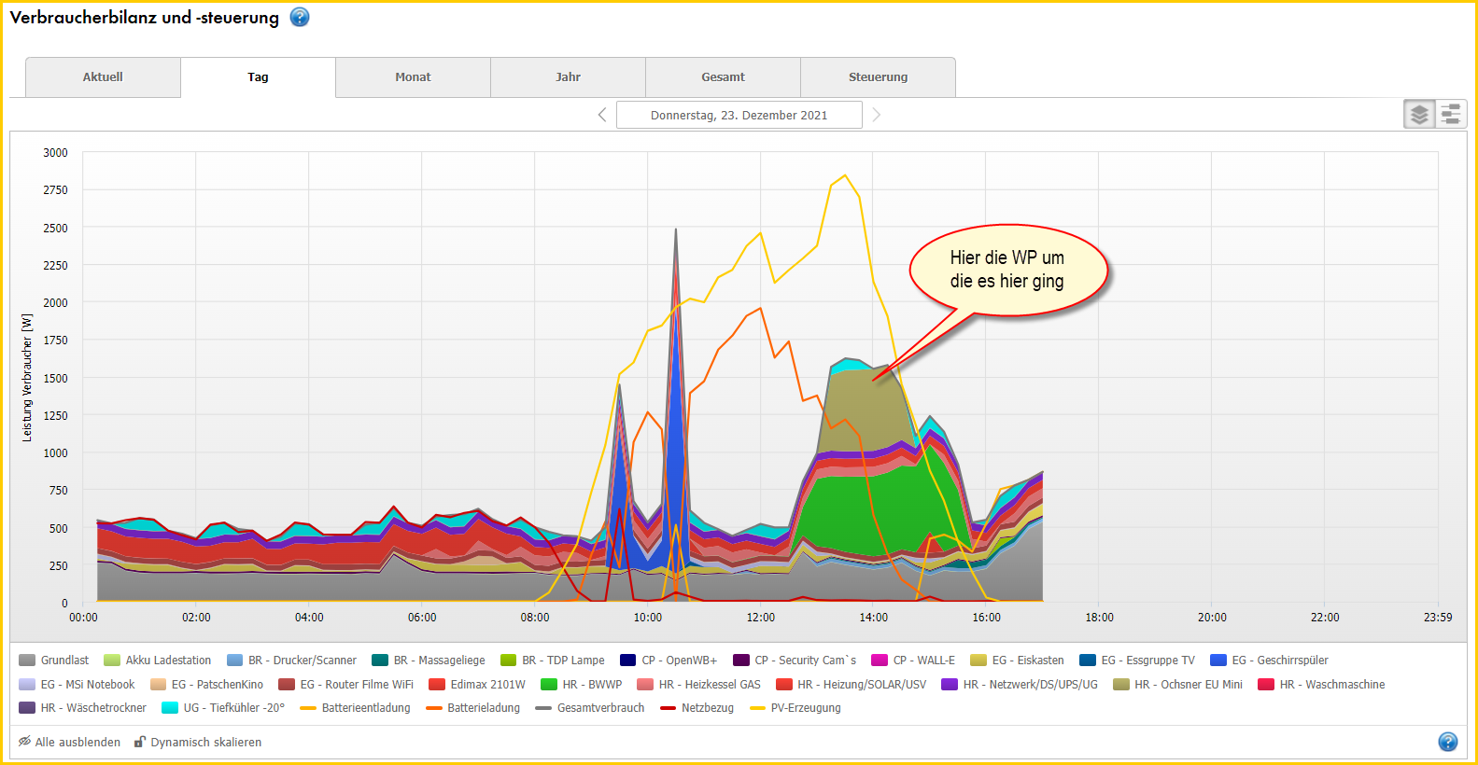Toggle CP - Security Cam`s legend entry
This screenshot has width=1478, height=765.
pyautogui.click(x=795, y=661)
